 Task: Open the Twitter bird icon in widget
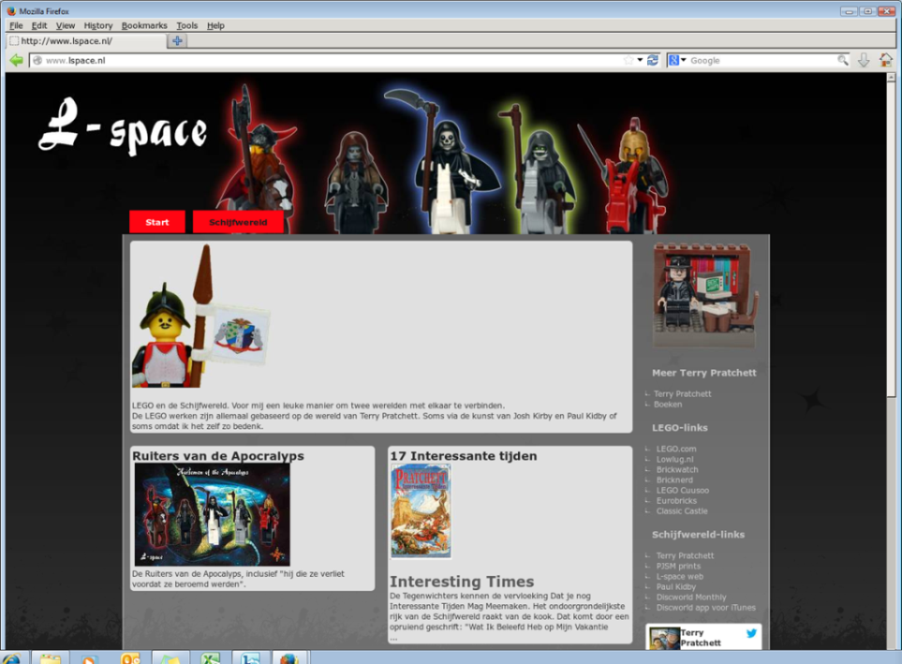tap(751, 633)
